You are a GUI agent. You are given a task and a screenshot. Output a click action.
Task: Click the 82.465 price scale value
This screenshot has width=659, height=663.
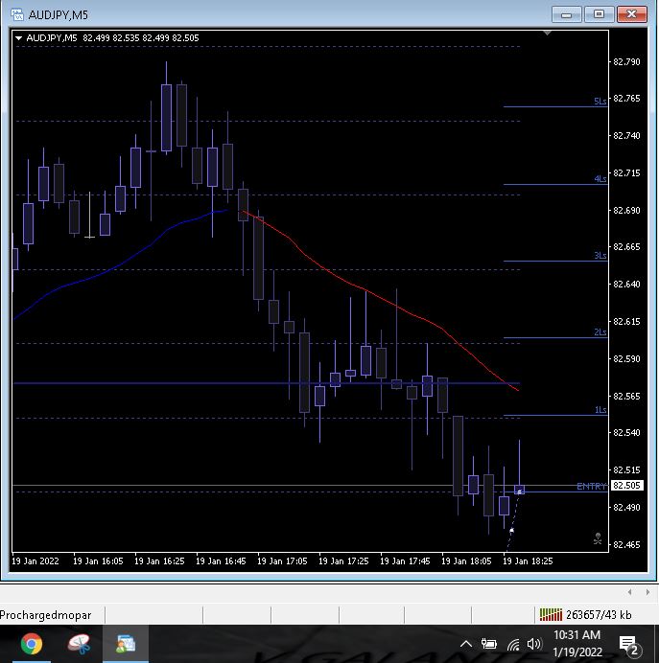pyautogui.click(x=626, y=544)
